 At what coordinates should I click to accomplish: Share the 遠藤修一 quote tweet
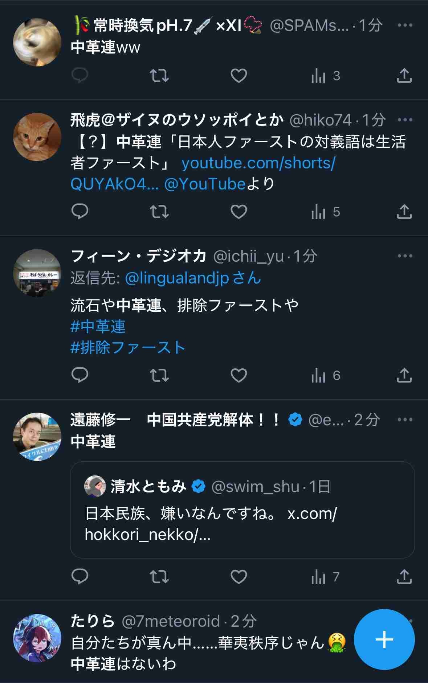coord(404,577)
